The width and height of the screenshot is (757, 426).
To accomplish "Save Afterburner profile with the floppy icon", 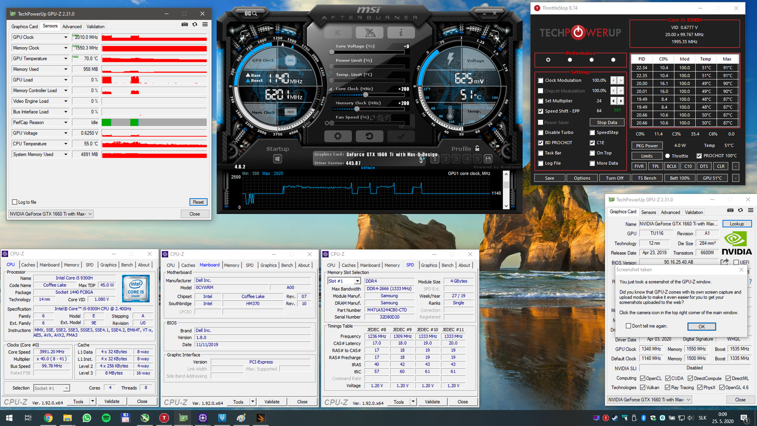I will click(x=488, y=159).
